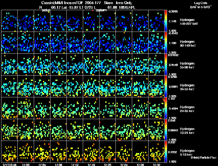Click the '0.01632' colorbar value
The image size is (218, 166).
coord(173,55)
